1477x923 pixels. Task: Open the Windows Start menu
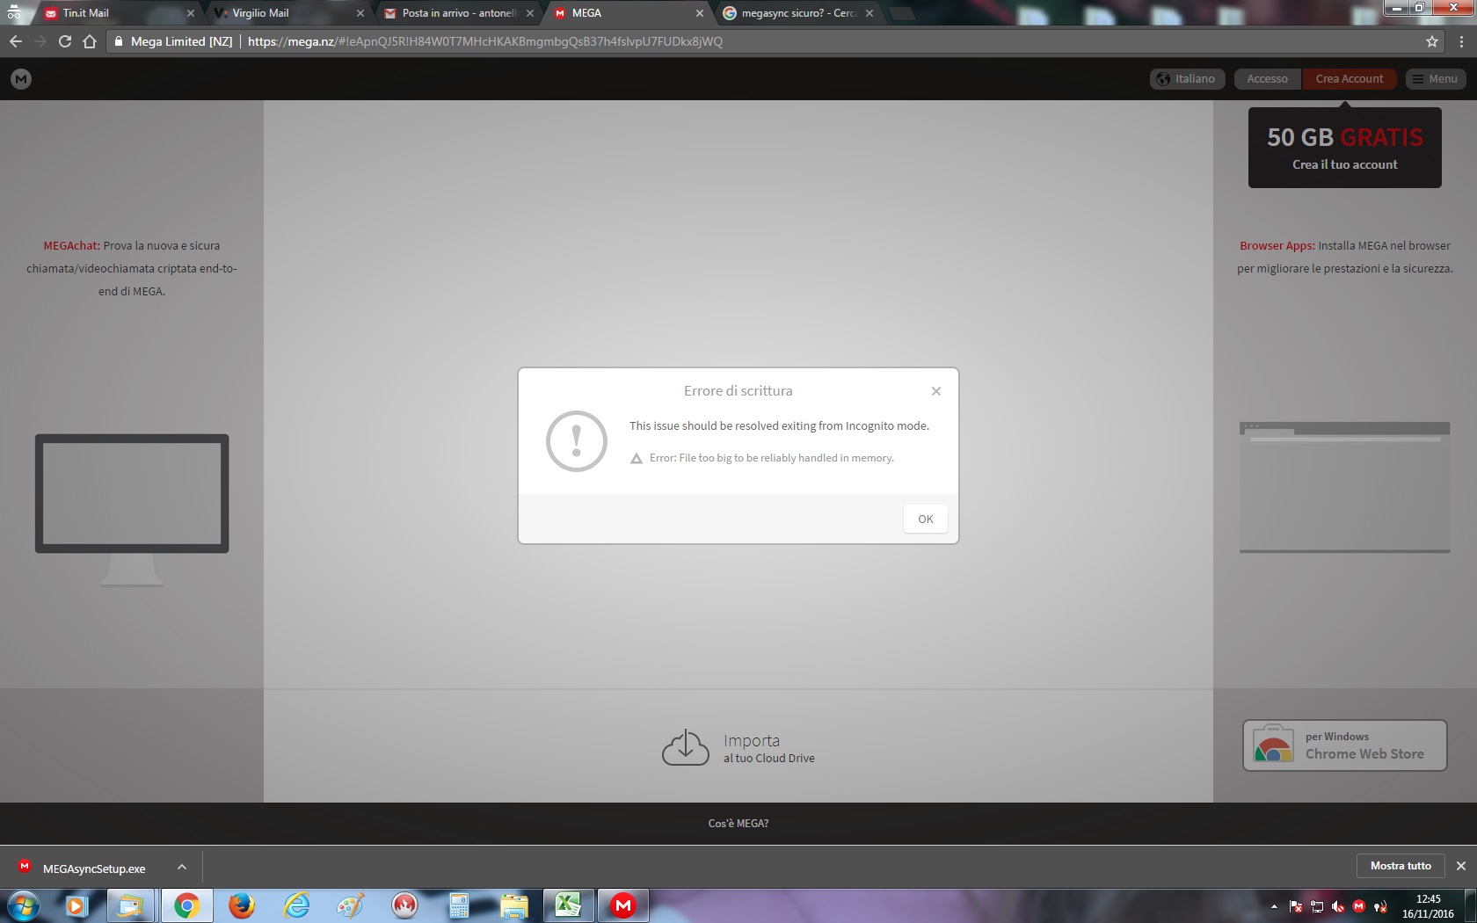click(23, 905)
